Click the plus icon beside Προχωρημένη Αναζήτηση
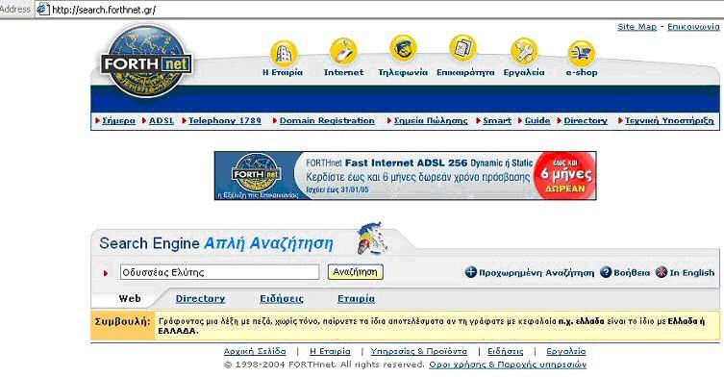This screenshot has width=724, height=377. pos(470,272)
